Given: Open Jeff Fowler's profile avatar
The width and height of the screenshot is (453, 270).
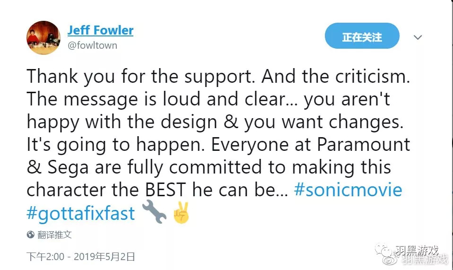Looking at the screenshot, I should click(x=43, y=37).
